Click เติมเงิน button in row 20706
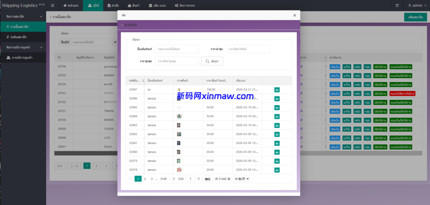This screenshot has width=430, height=205. (x=335, y=67)
